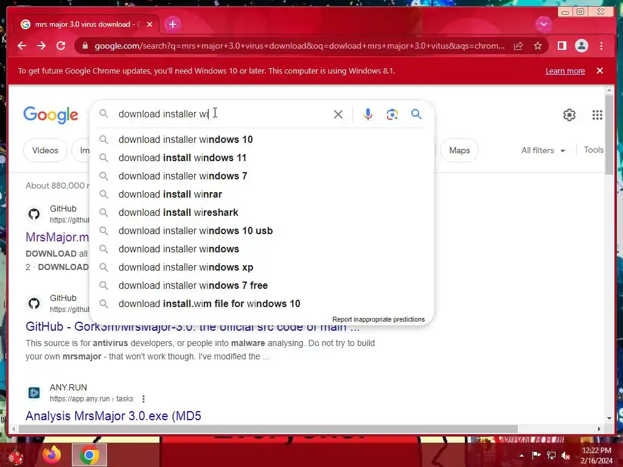
Task: Open Action Center flag icon
Action: pos(536,455)
